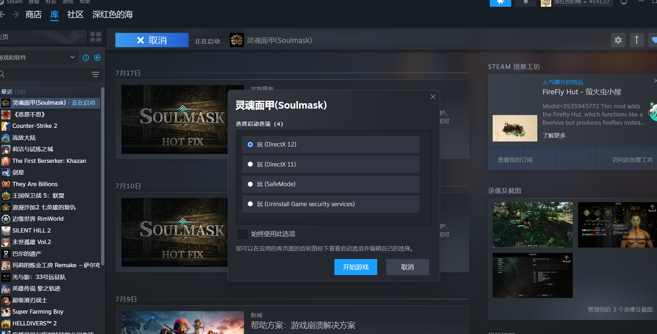Open the 帮助 menu
This screenshot has height=334, width=657.
(x=85, y=2)
